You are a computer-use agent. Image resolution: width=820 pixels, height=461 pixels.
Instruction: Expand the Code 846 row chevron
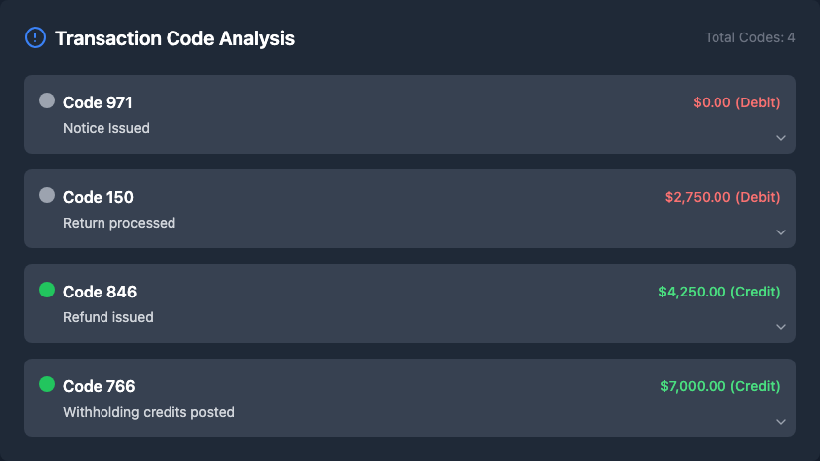coord(780,327)
